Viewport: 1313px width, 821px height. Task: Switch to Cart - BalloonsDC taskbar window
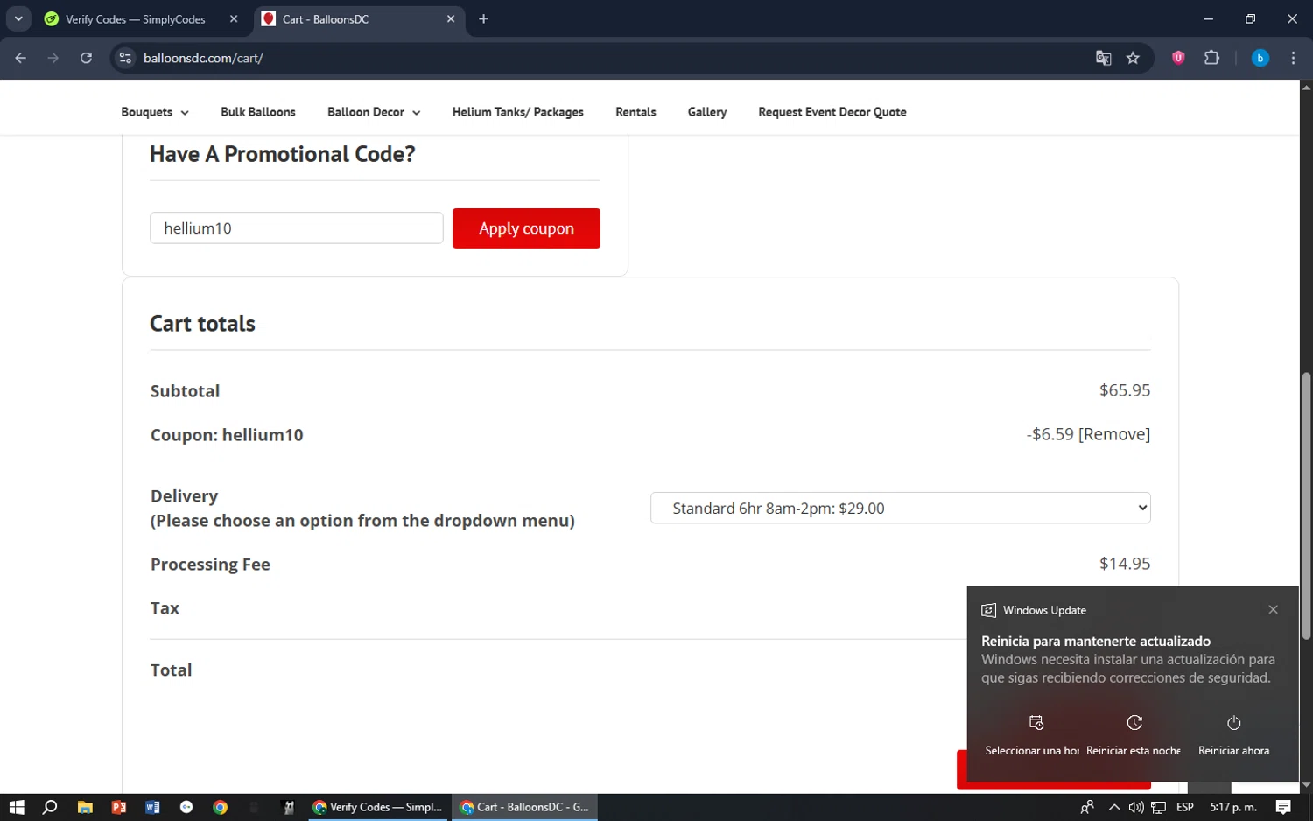coord(525,807)
